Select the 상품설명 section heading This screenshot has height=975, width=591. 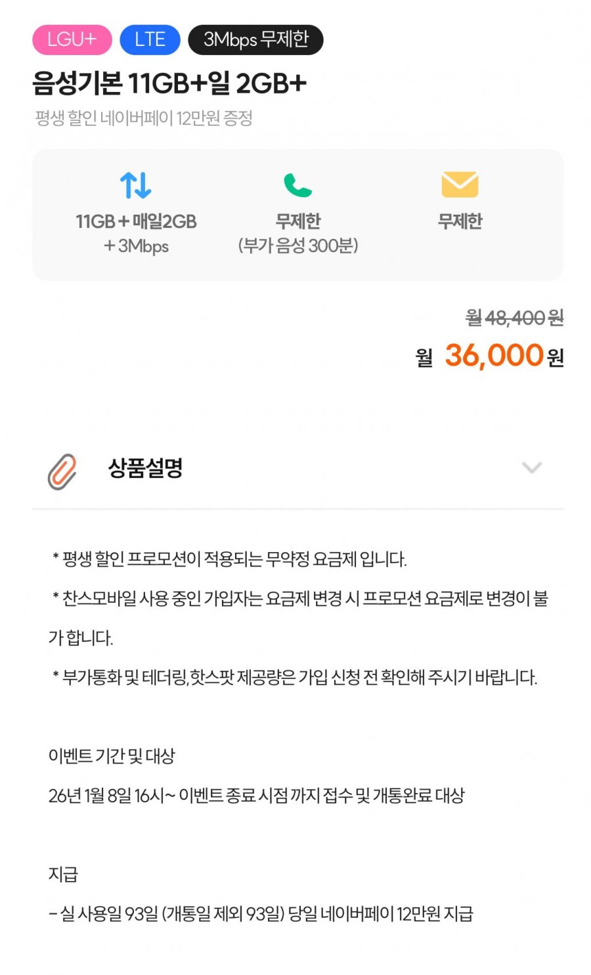pos(145,468)
